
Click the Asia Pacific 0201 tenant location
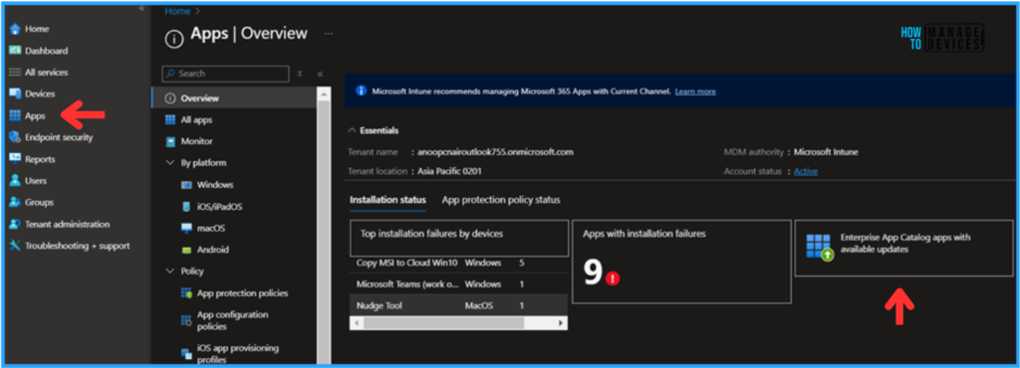point(449,171)
